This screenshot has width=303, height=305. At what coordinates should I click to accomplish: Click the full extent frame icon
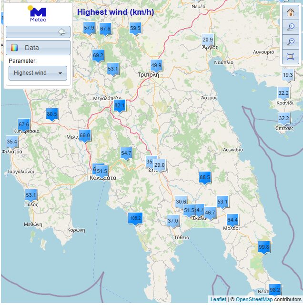tap(290, 56)
